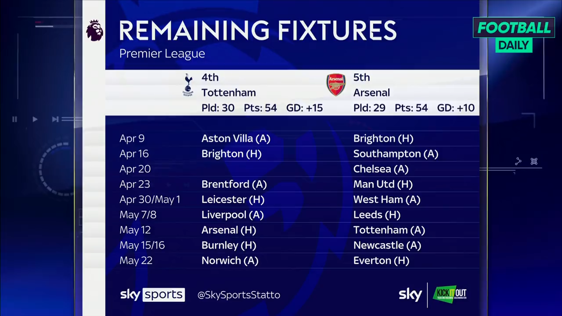
Task: Click the Remaining Fixtures heading
Action: point(258,31)
